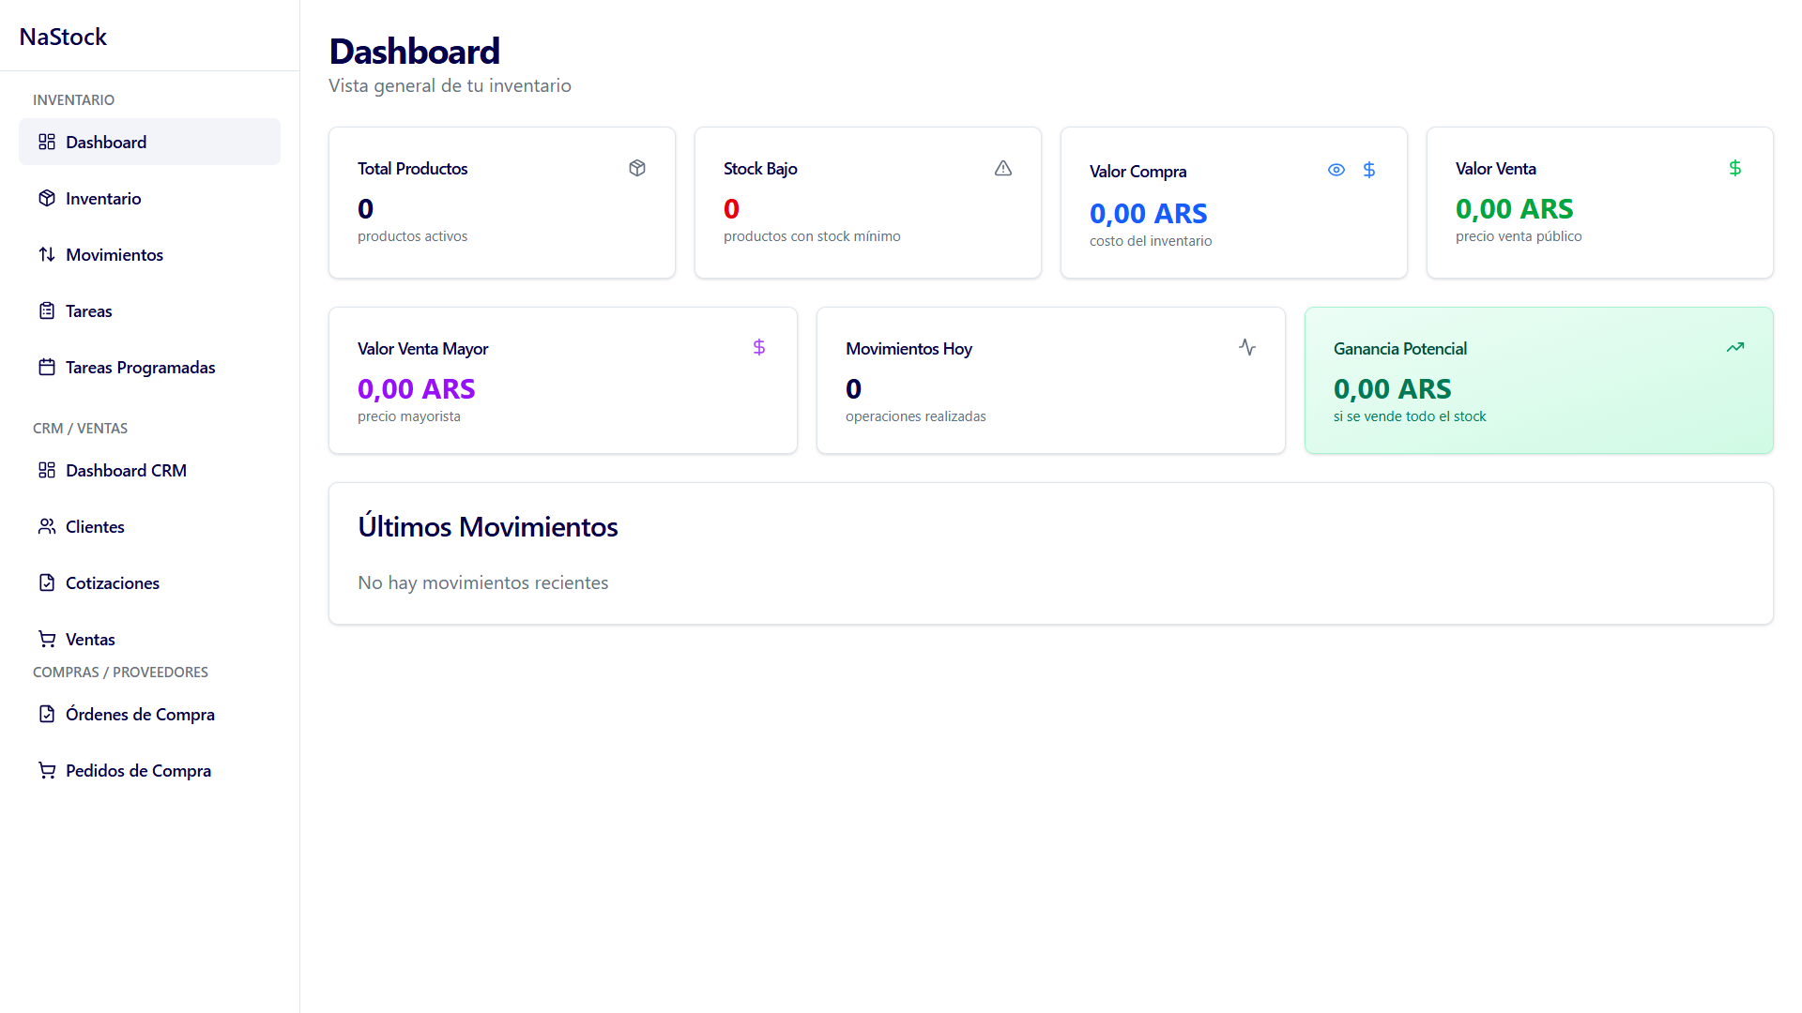1802x1013 pixels.
Task: Toggle the eye icon on Valor Compra card
Action: coord(1336,170)
